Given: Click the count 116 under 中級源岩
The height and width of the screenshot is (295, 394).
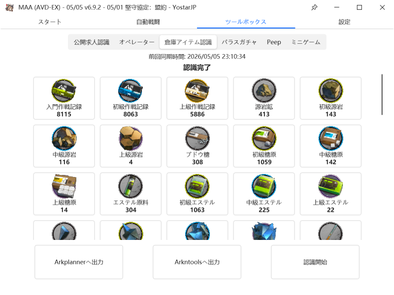Looking at the screenshot, I should (x=64, y=162).
